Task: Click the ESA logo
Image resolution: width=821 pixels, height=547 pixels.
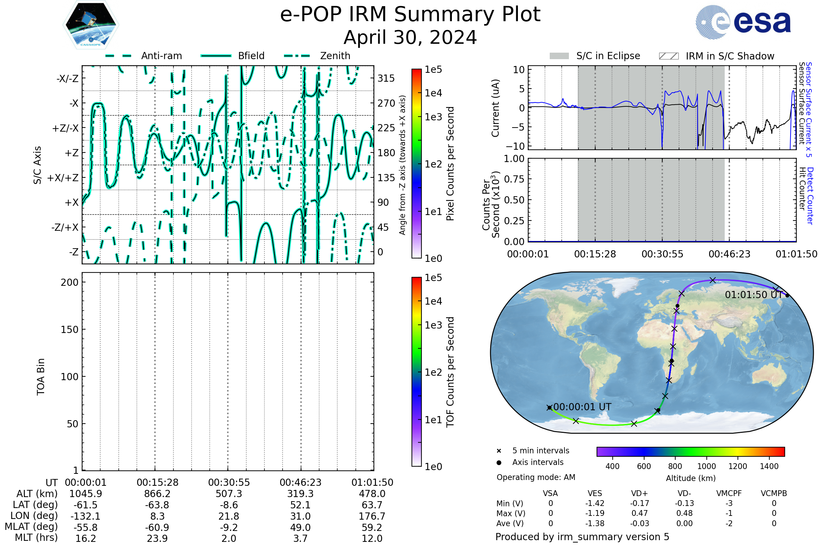Action: 743,22
